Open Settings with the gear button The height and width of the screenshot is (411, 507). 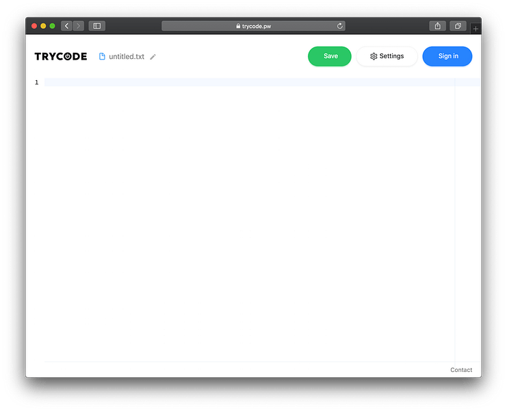coord(387,56)
